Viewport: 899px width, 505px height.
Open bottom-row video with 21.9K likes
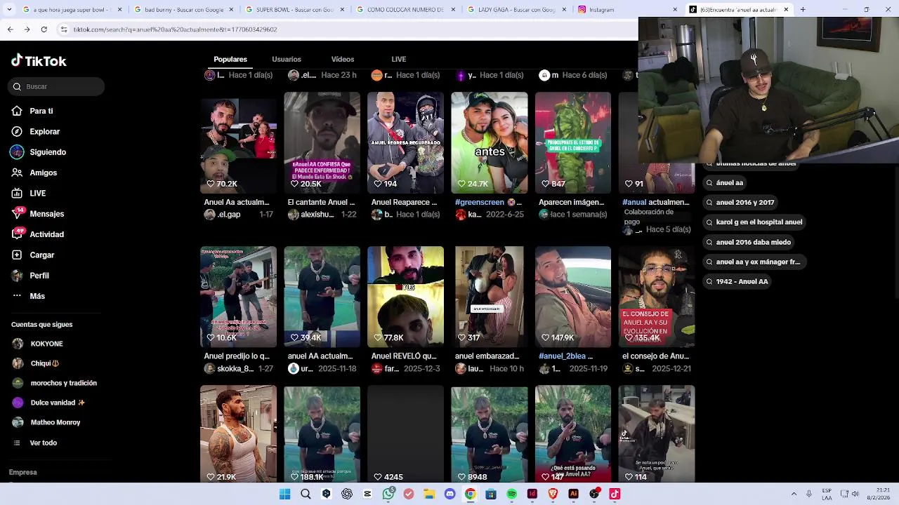coord(238,434)
